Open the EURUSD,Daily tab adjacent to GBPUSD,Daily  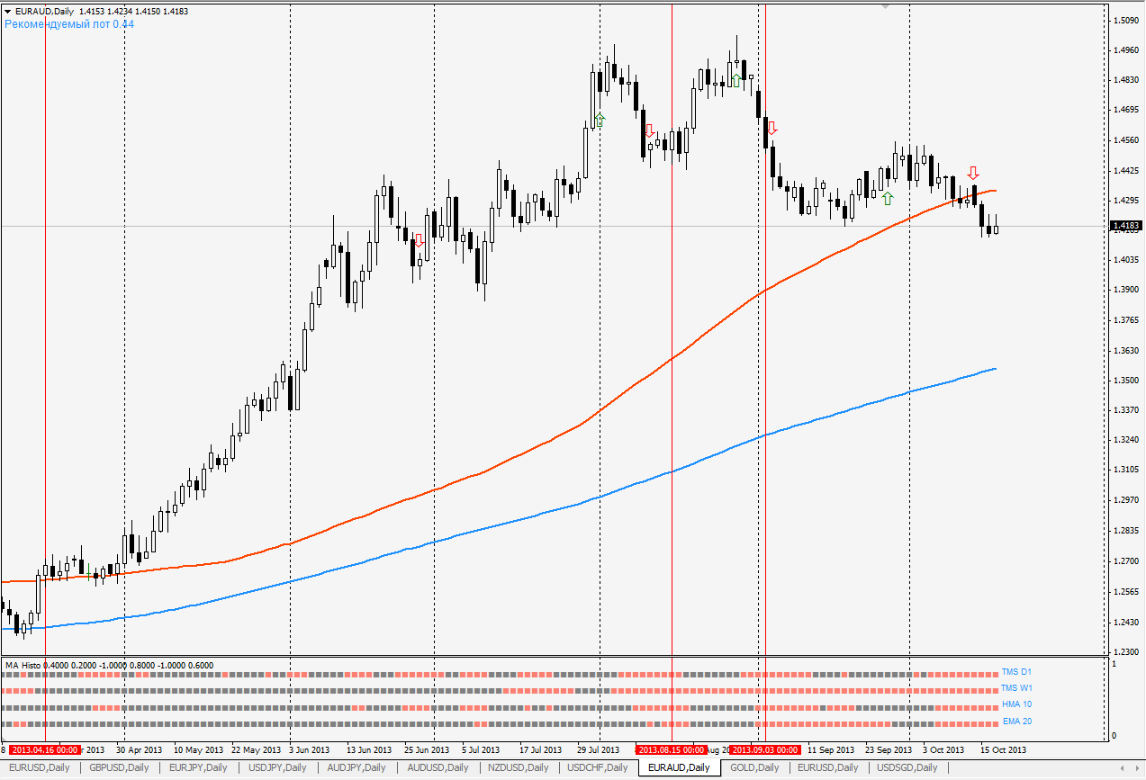click(x=40, y=767)
